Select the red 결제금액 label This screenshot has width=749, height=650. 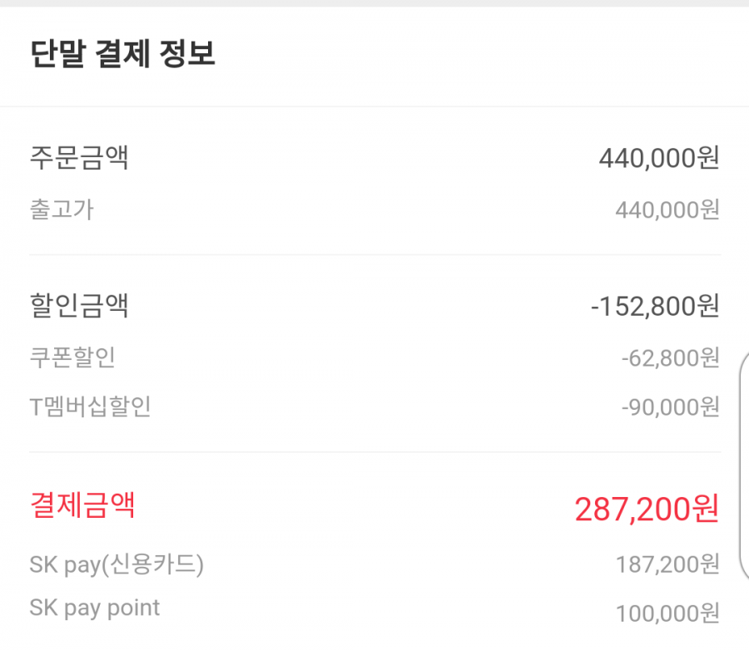click(82, 505)
